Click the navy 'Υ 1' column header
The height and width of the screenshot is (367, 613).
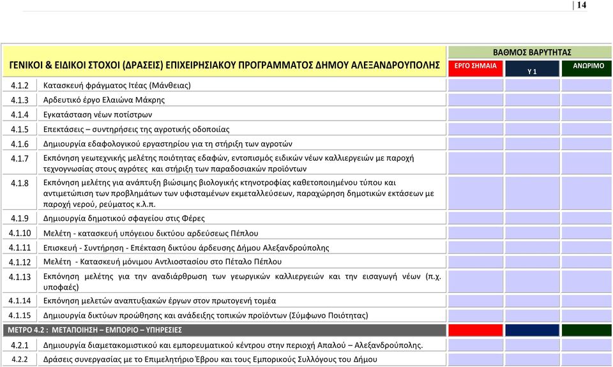click(532, 68)
